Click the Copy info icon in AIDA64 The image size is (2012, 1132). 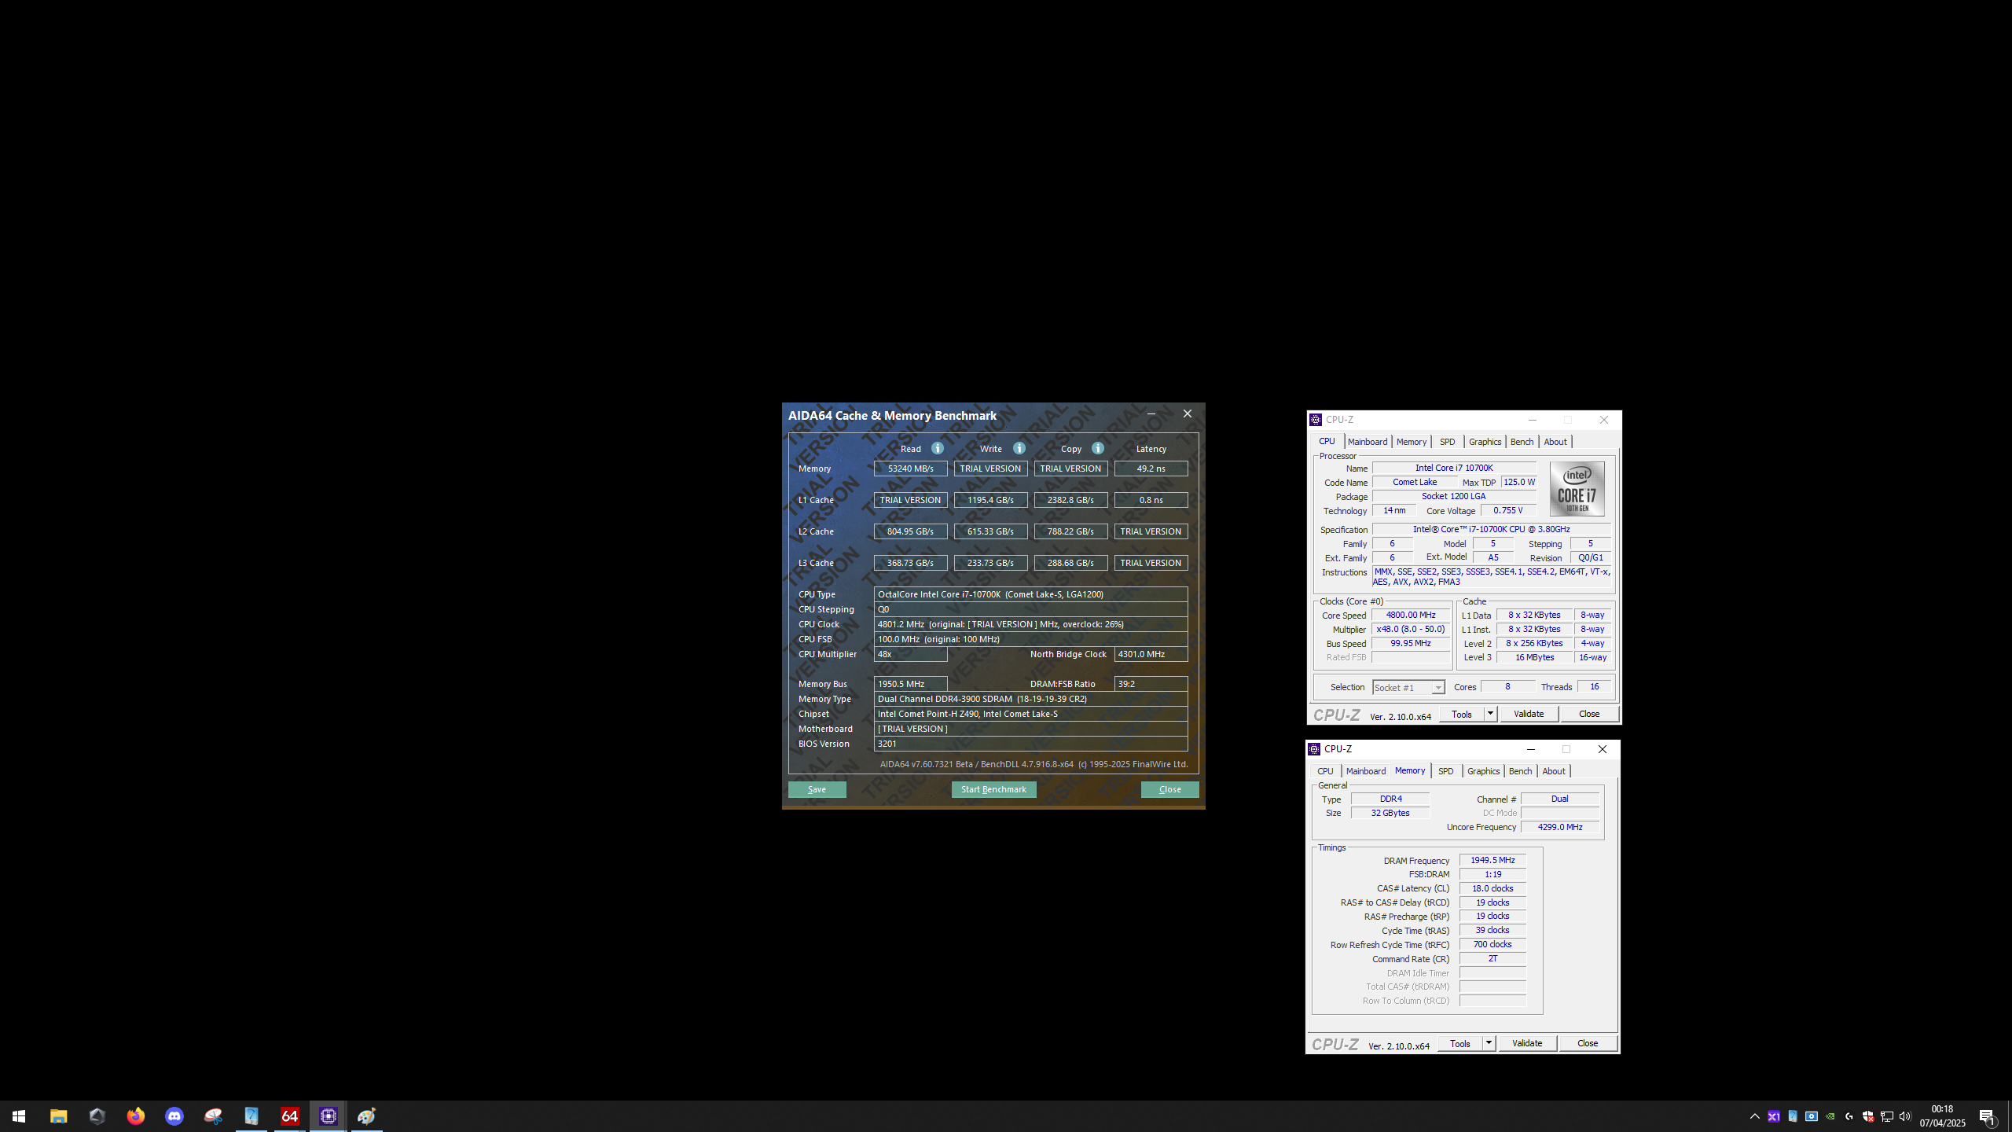pos(1098,448)
